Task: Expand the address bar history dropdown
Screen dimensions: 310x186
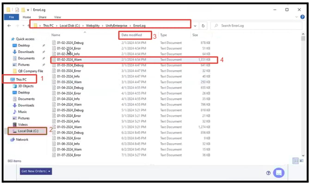Action: (195, 26)
